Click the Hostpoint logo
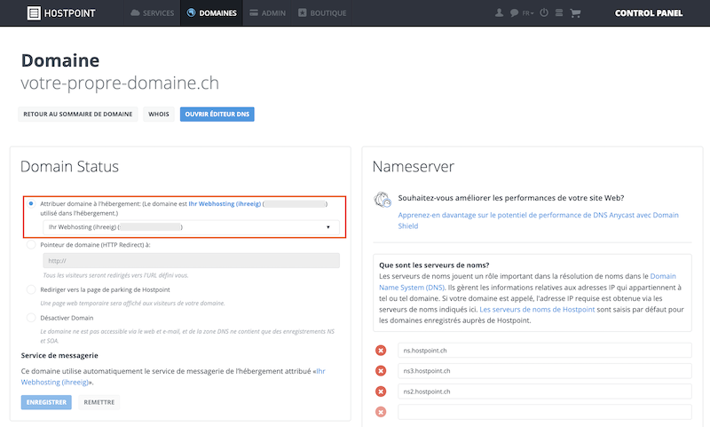Screen dimensions: 710x427 tap(61, 13)
